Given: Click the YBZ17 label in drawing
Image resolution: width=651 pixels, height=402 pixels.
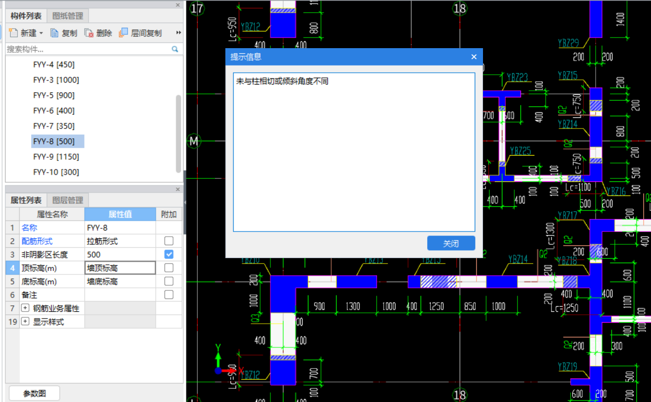Looking at the screenshot, I should (x=568, y=215).
